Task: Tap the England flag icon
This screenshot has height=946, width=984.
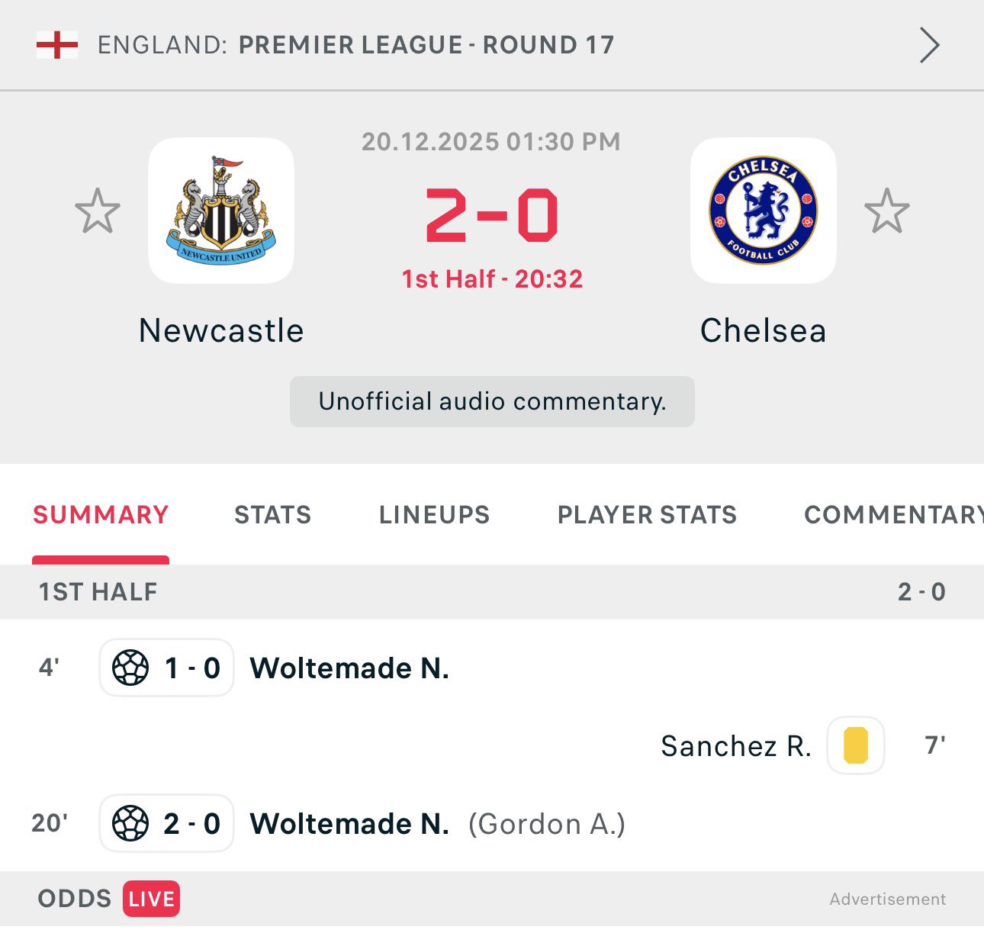Action: click(57, 45)
